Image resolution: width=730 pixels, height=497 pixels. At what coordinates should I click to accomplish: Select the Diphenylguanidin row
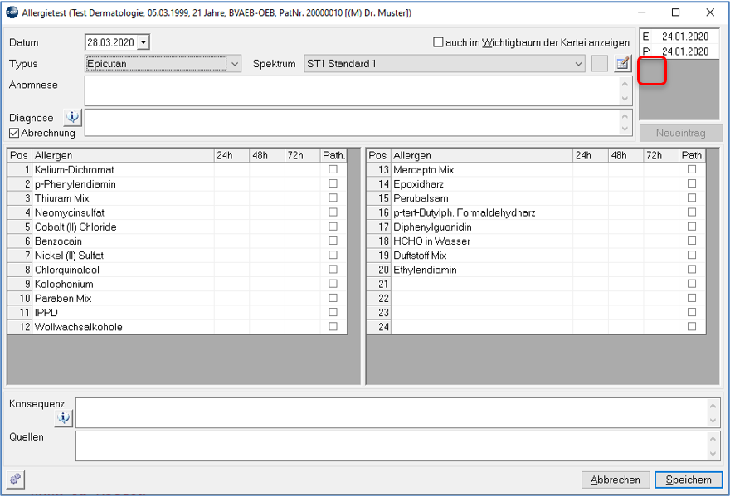(x=537, y=227)
